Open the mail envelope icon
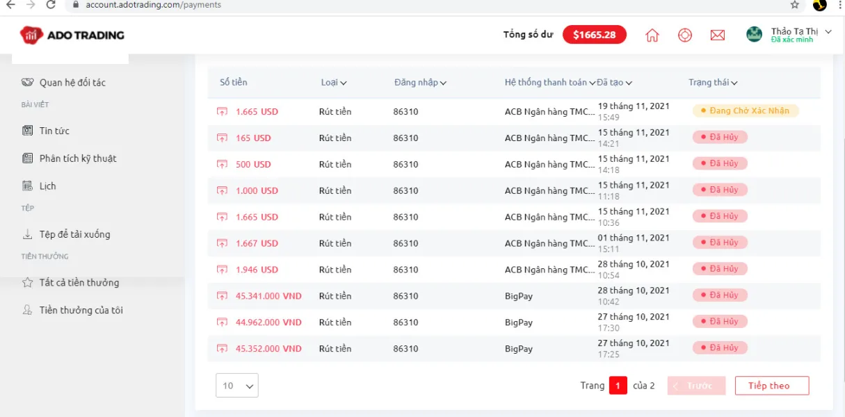Image resolution: width=845 pixels, height=417 pixels. (x=718, y=35)
